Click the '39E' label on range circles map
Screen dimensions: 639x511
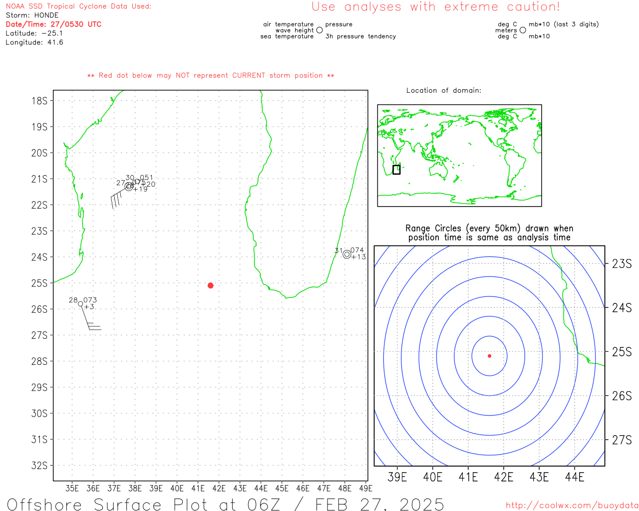397,477
